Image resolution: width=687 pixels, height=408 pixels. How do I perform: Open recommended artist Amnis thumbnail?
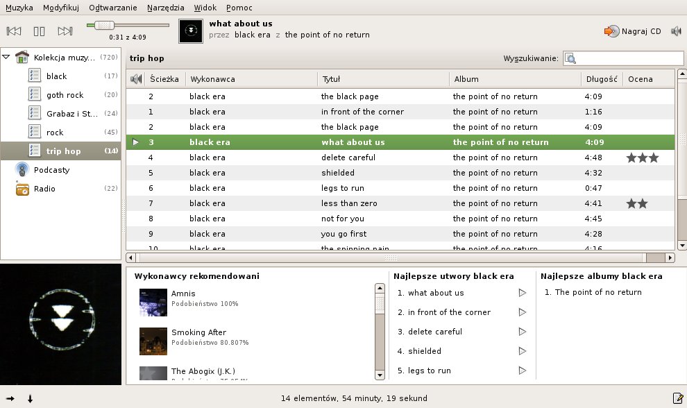153,303
